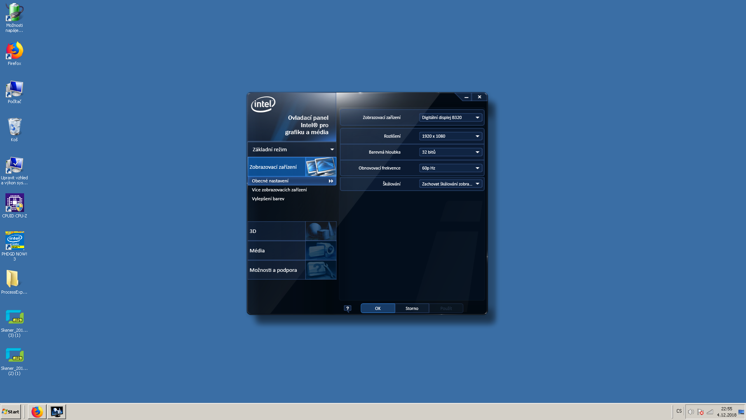Click the dual-monitor Zobrazovací zařízení icon
This screenshot has height=420, width=746.
pyautogui.click(x=321, y=166)
